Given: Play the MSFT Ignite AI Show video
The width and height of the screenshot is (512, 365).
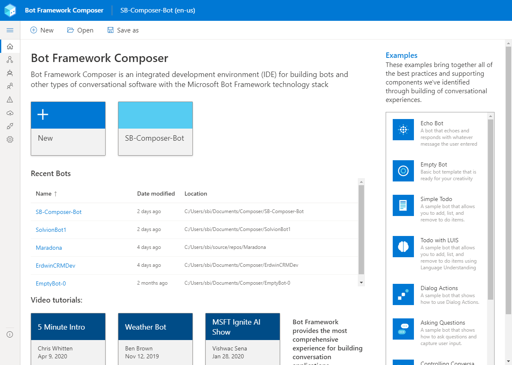Looking at the screenshot, I should [243, 339].
